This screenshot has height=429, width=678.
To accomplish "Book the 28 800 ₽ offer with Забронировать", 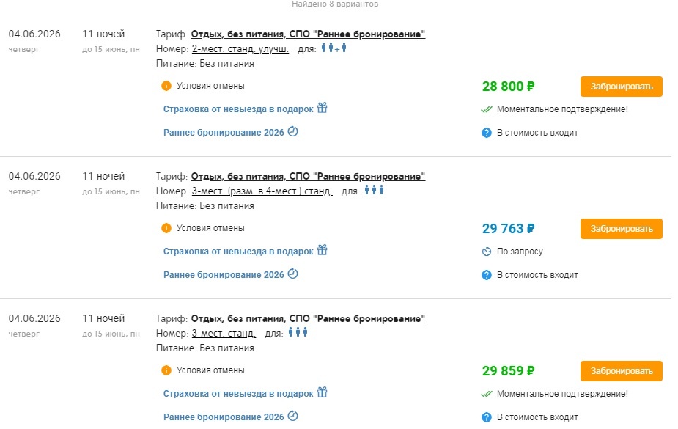I will click(621, 87).
